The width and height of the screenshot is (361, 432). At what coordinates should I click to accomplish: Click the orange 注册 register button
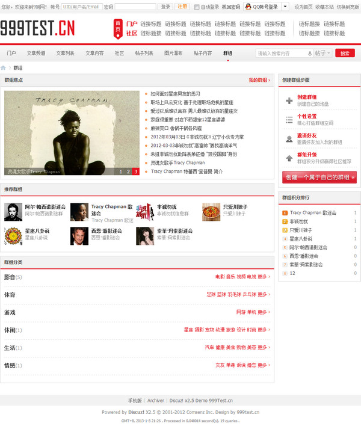[182, 7]
